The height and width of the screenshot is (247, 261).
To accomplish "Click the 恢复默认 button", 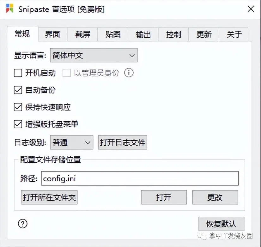I will pyautogui.click(x=221, y=224).
